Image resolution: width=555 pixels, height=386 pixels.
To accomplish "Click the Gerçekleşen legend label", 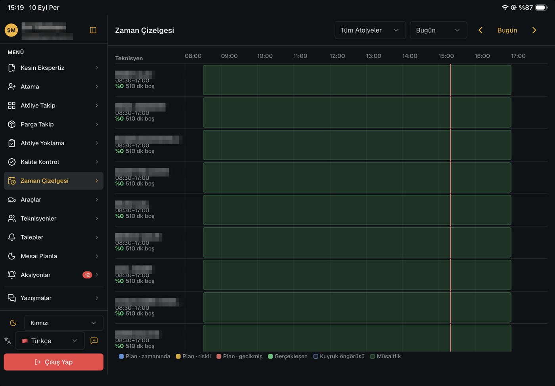I will tap(291, 356).
